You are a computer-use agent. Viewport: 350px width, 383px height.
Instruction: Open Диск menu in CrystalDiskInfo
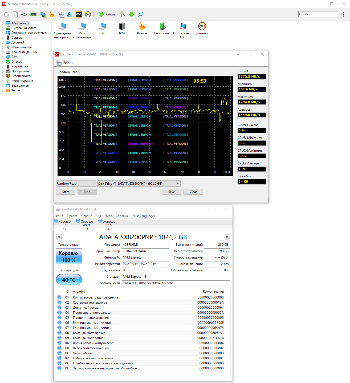click(x=108, y=216)
